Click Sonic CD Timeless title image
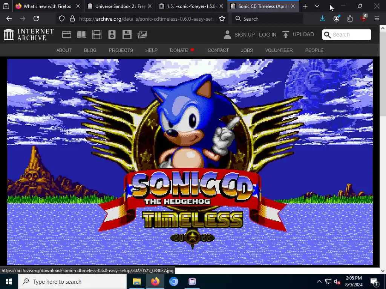386x289 pixels. [190, 162]
